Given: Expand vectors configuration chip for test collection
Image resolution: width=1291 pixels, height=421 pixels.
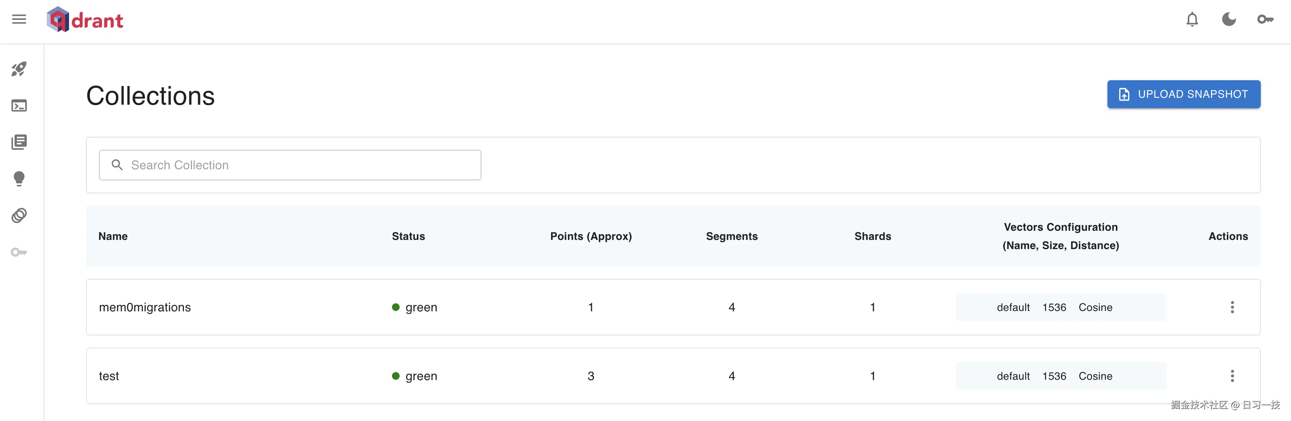Looking at the screenshot, I should pos(1061,376).
